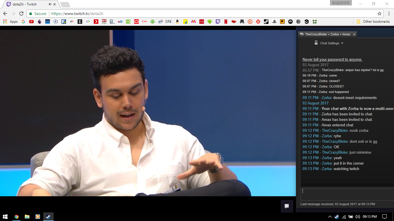Screen dimensions: 394x221
Task: Open the Action Center notifications
Action: 384,217
